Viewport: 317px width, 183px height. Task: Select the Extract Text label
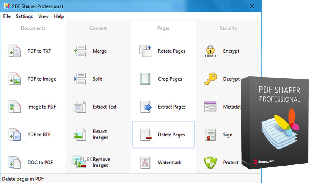pos(105,107)
